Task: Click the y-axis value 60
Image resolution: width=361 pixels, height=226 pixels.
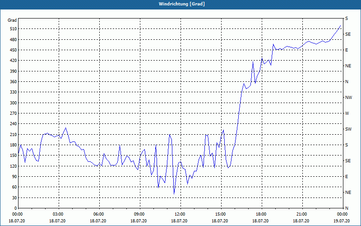Action: tap(14, 187)
